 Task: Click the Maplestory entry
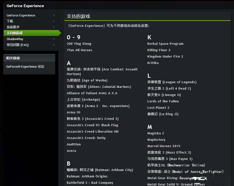(156, 140)
